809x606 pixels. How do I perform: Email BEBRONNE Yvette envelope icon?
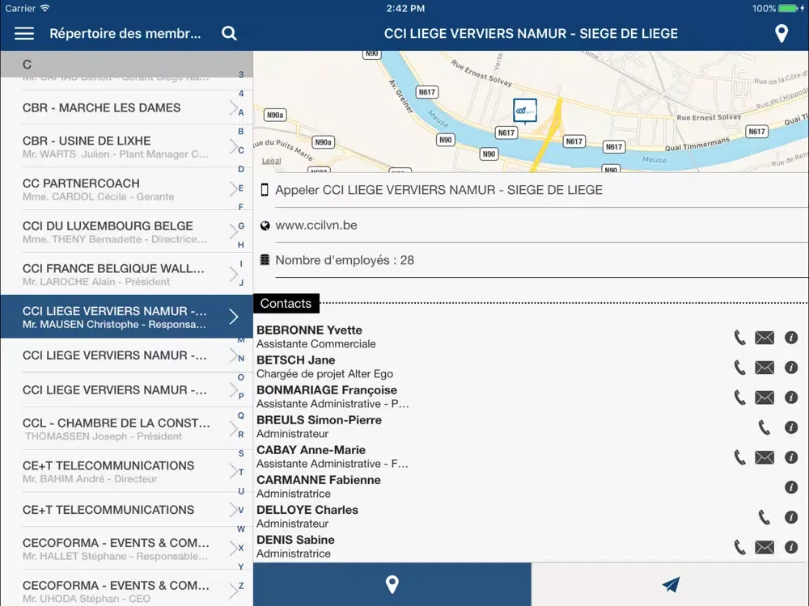click(765, 338)
